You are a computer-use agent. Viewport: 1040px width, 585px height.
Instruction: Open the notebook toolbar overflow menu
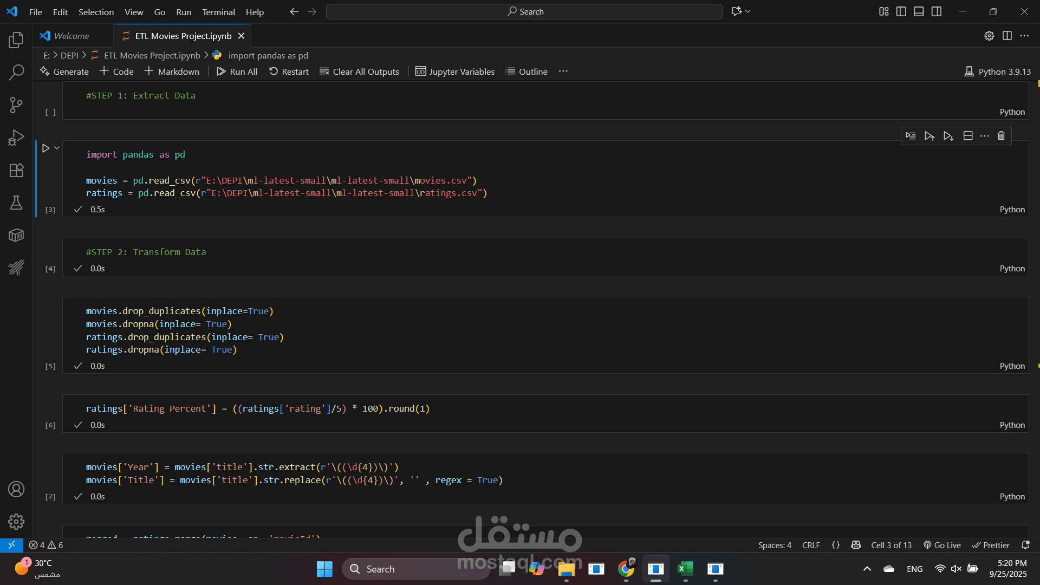[563, 71]
